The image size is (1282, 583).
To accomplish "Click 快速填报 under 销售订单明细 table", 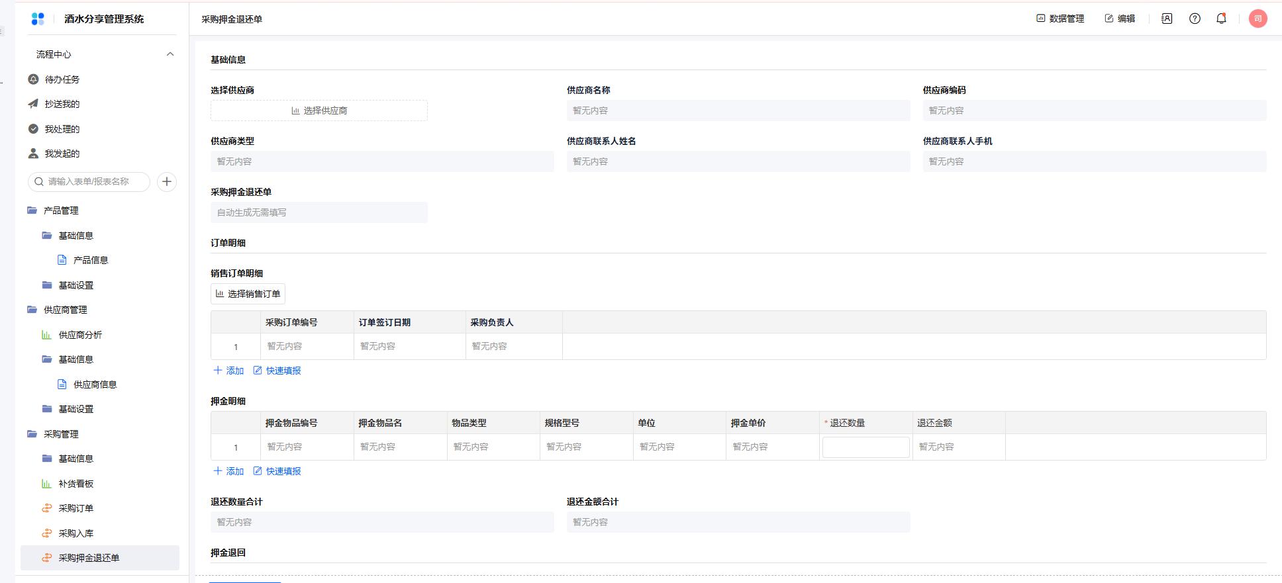I will (x=277, y=371).
